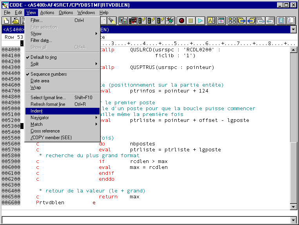Click the four-pane window layout icon

pyautogui.click(x=232, y=21)
